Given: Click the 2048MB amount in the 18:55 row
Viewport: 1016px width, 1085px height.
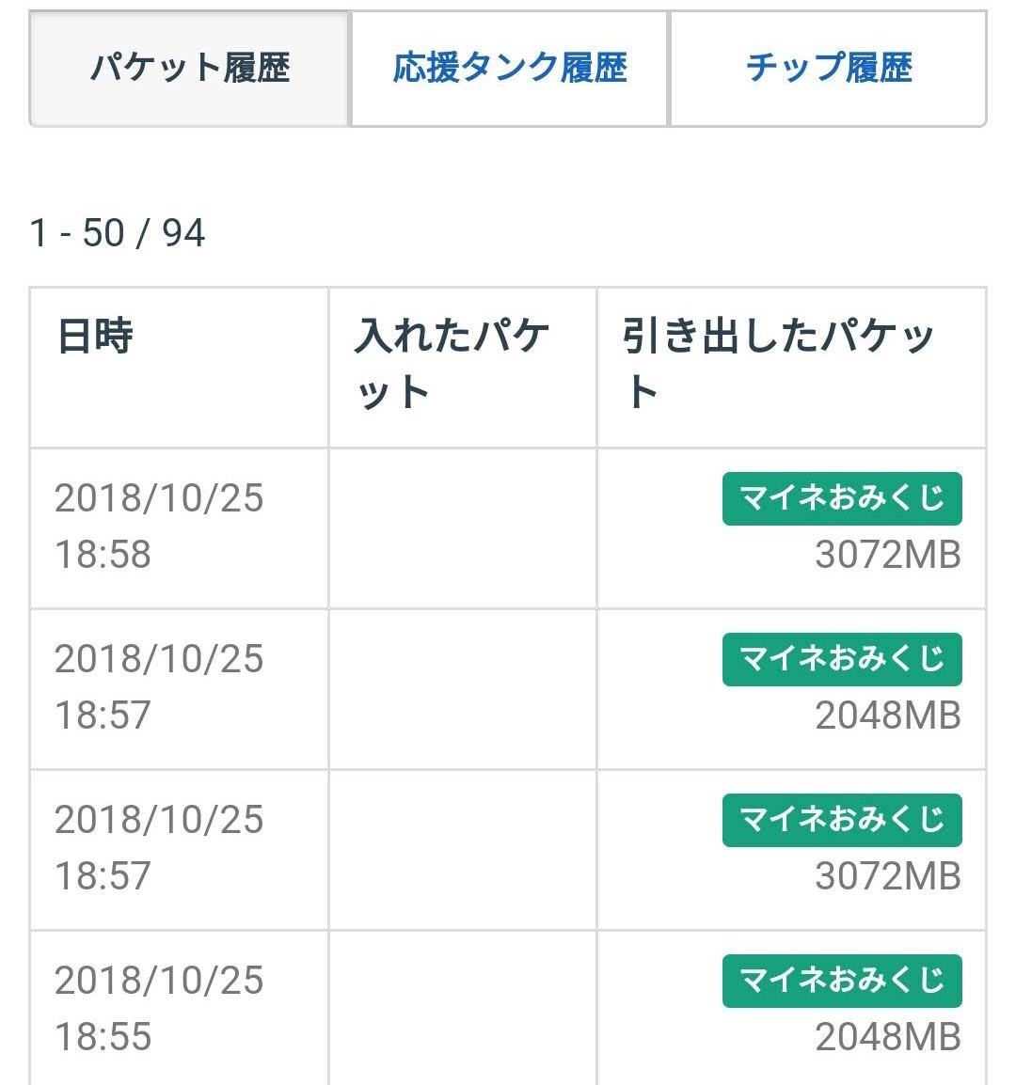Looking at the screenshot, I should (887, 1037).
